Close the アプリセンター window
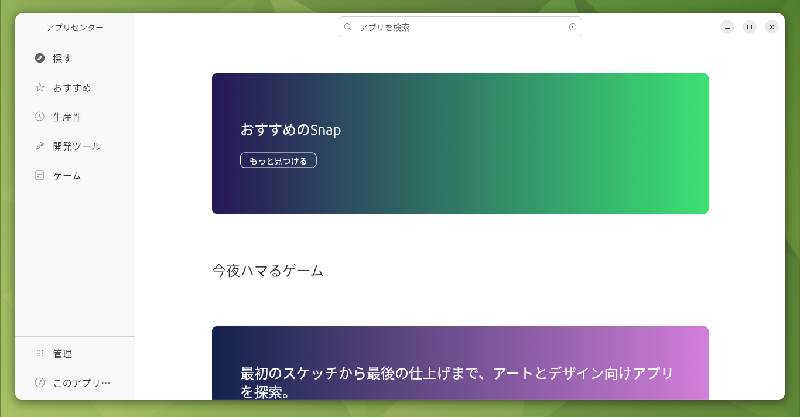The image size is (800, 417). (x=772, y=27)
